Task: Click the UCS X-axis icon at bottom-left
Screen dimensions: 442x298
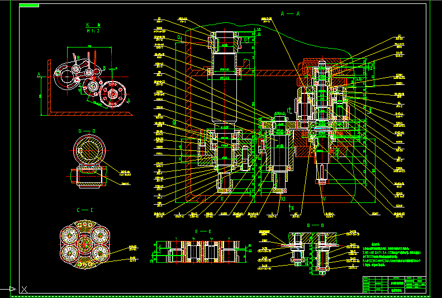Action: coord(23,289)
